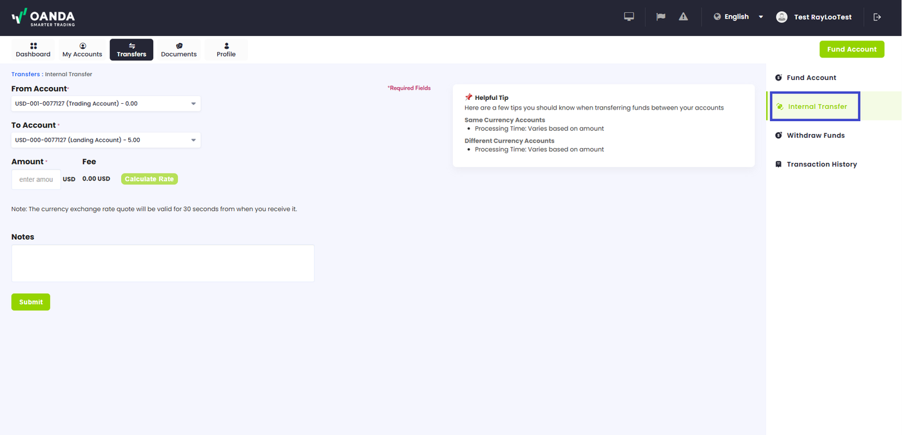
Task: Click the Fund Account sidebar icon
Action: pos(778,77)
